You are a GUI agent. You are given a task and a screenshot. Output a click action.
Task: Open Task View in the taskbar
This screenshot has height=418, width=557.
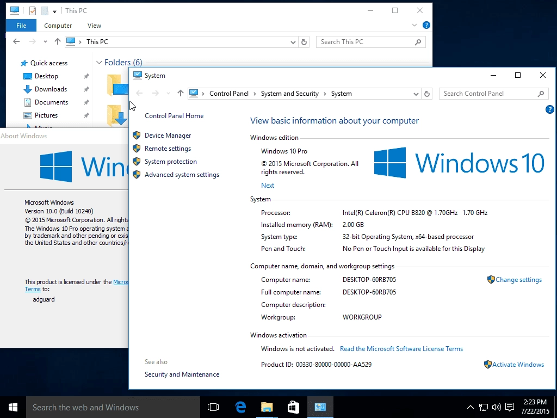coord(213,407)
